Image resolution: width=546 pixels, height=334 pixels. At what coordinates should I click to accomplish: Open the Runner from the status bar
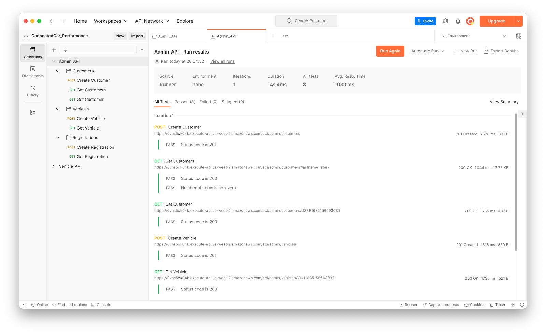point(408,305)
